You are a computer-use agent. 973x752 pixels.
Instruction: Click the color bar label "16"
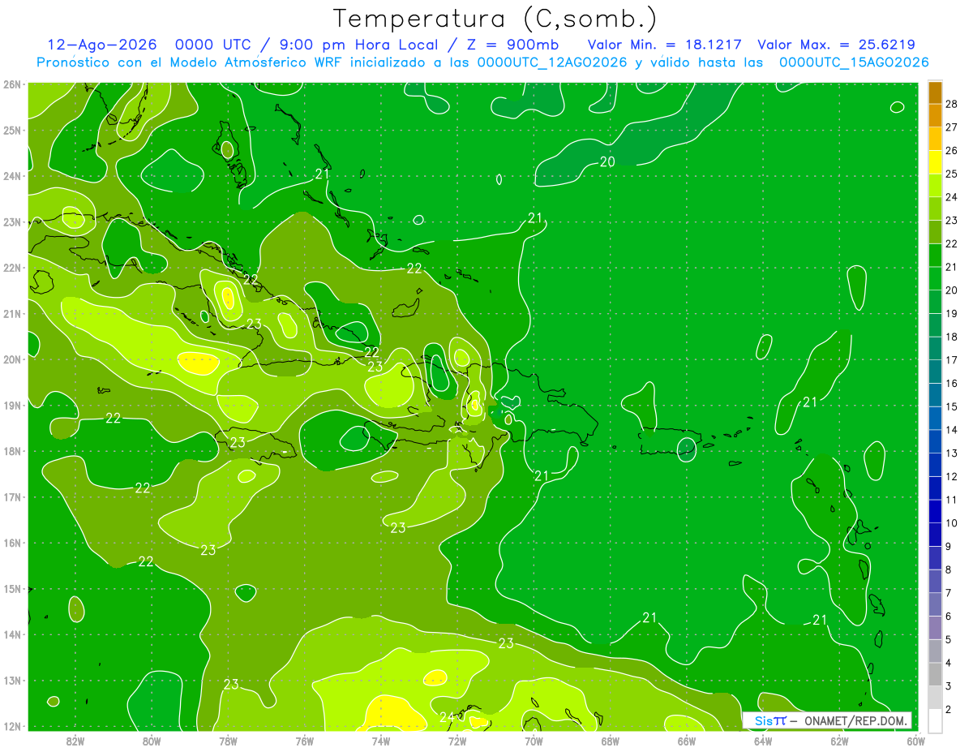click(x=951, y=383)
